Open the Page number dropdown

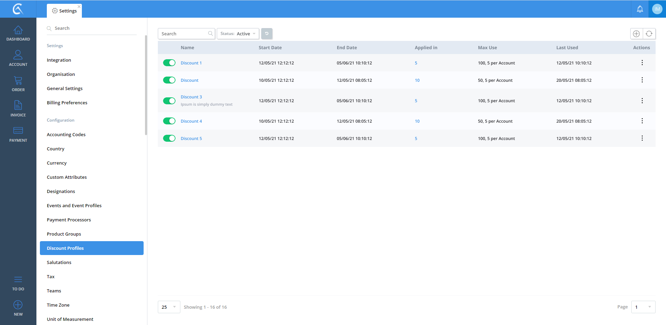tap(643, 307)
